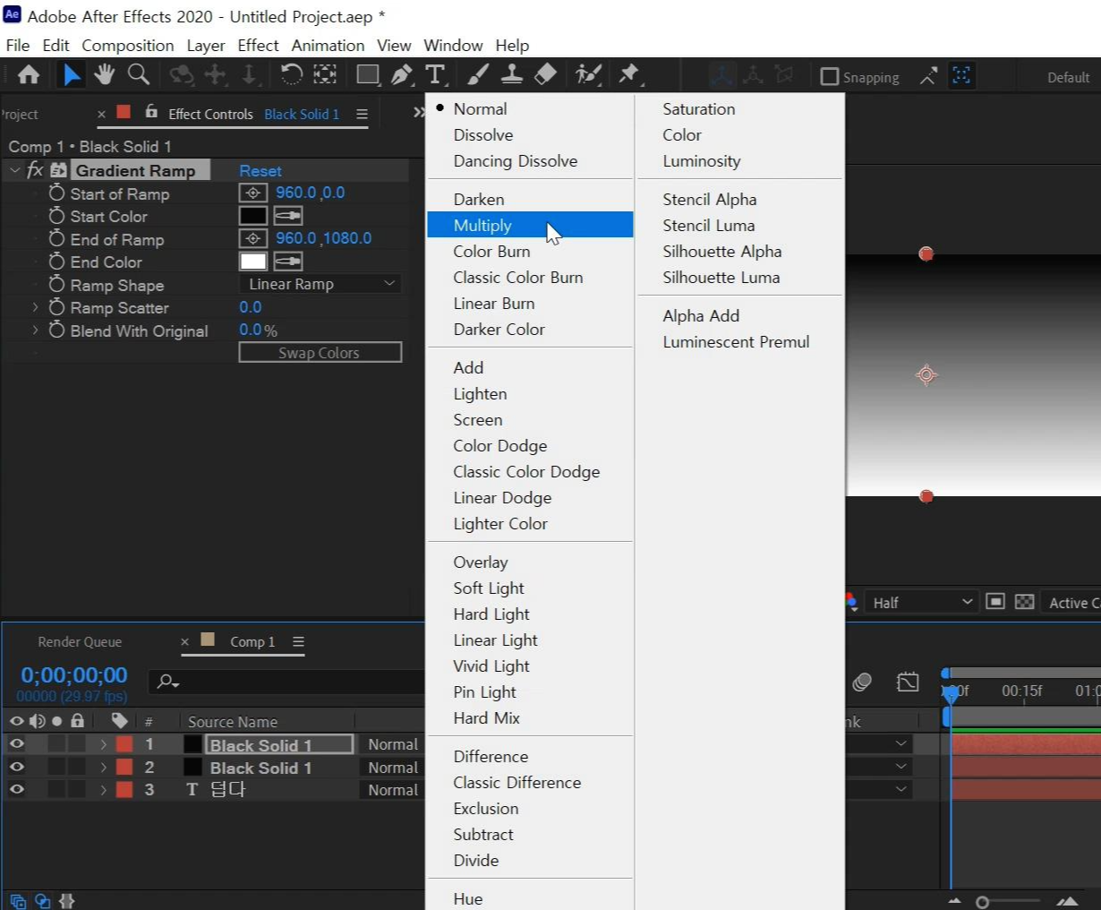Click Ramp Scatter value 0.0

pyautogui.click(x=251, y=307)
